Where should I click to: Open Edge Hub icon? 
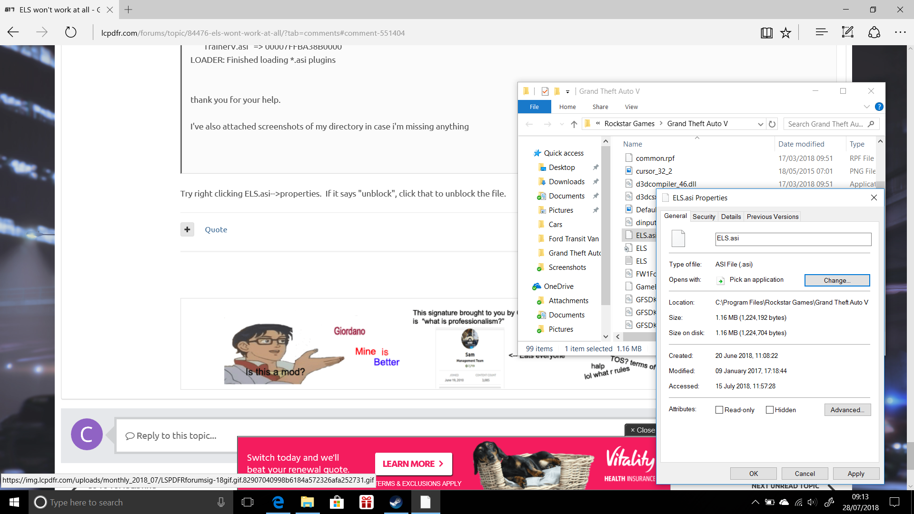click(821, 32)
